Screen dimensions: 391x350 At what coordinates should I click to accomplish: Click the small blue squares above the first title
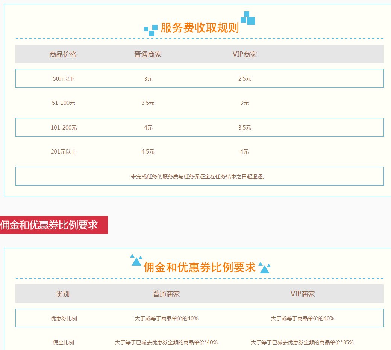pos(247,17)
